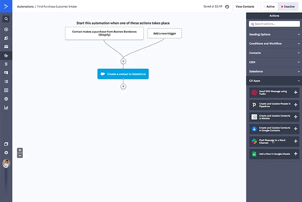This screenshot has width=302, height=202.
Task: Expand the Sending Options section
Action: [274, 34]
